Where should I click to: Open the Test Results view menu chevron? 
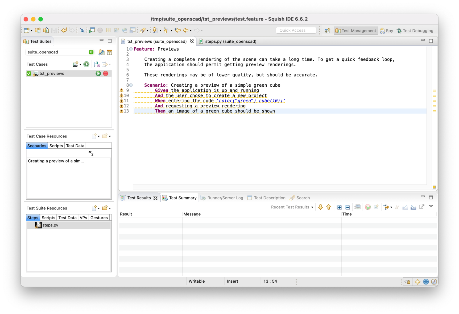click(x=431, y=207)
